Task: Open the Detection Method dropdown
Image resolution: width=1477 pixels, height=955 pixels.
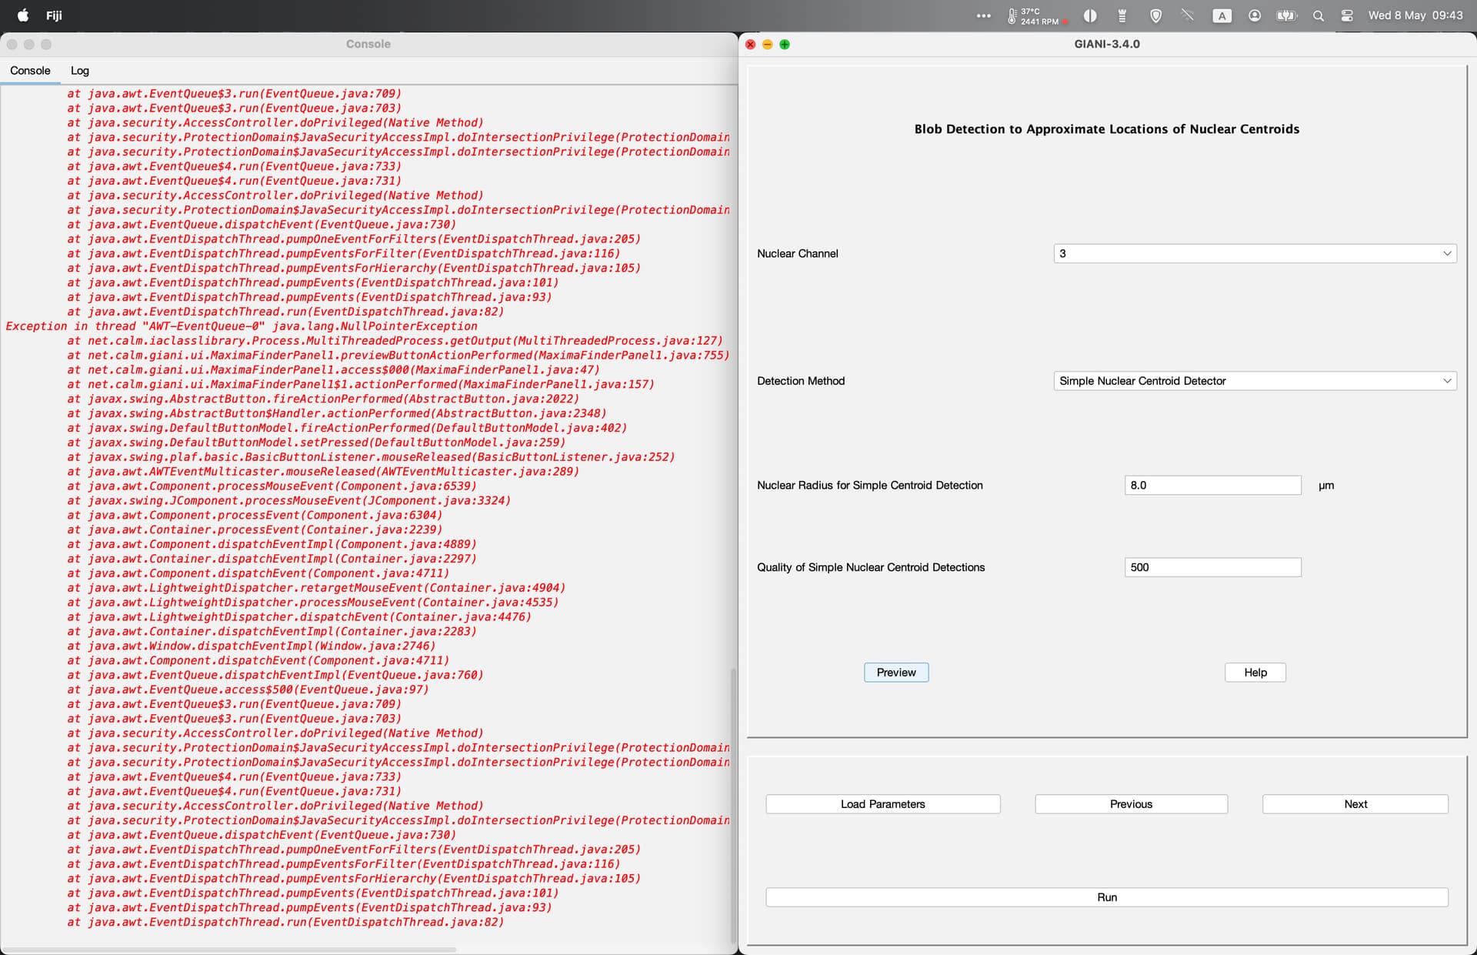Action: click(x=1254, y=380)
